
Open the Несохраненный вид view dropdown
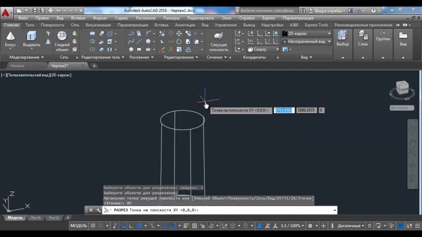[x=306, y=42]
